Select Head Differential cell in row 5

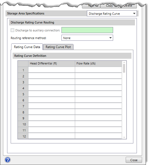pos(52,94)
